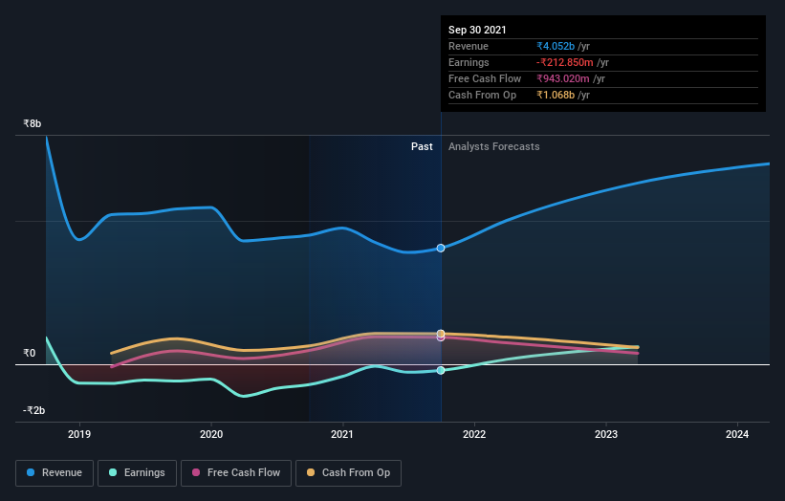Click the Cash From Op data point marker
This screenshot has height=501, width=785.
[441, 334]
